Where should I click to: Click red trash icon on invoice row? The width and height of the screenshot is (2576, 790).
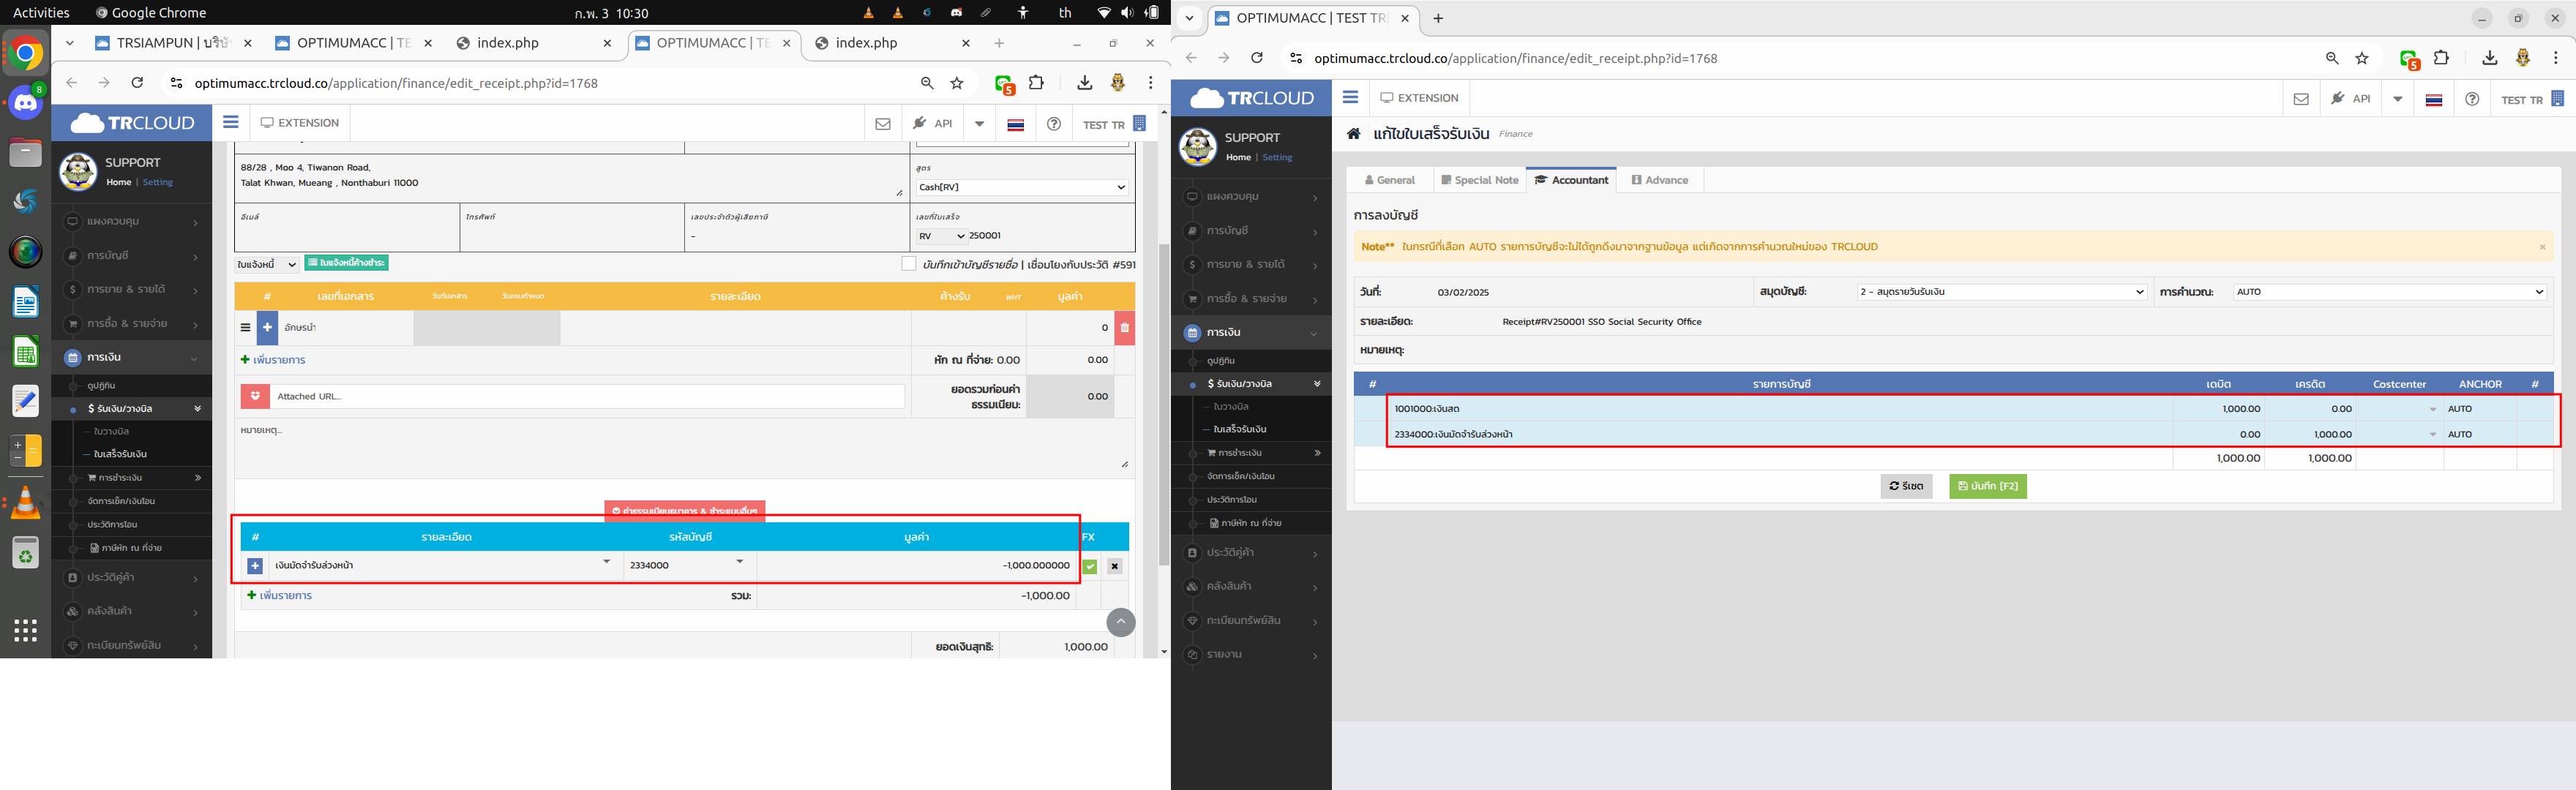1125,328
